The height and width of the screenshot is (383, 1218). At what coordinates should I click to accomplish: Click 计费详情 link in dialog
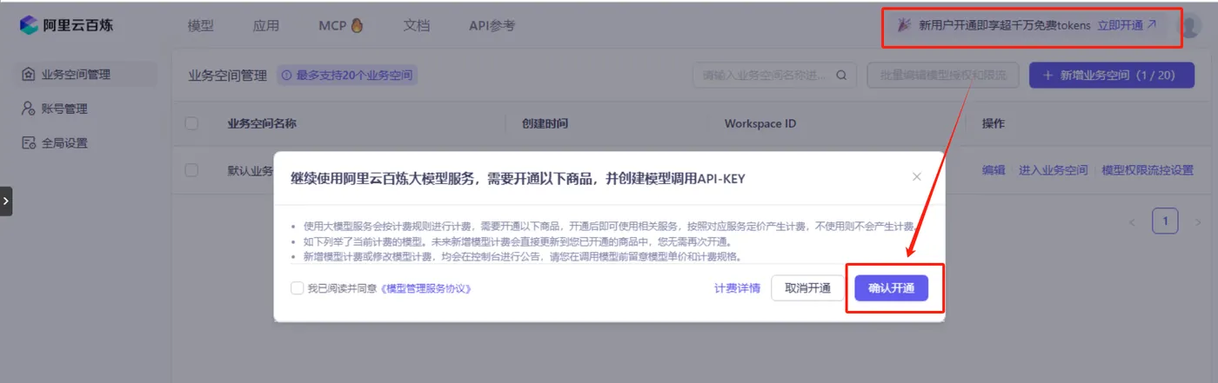738,288
